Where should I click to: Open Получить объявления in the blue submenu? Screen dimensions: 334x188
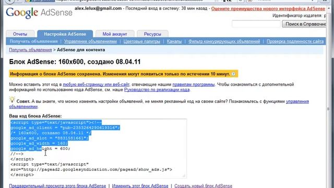coord(33,41)
